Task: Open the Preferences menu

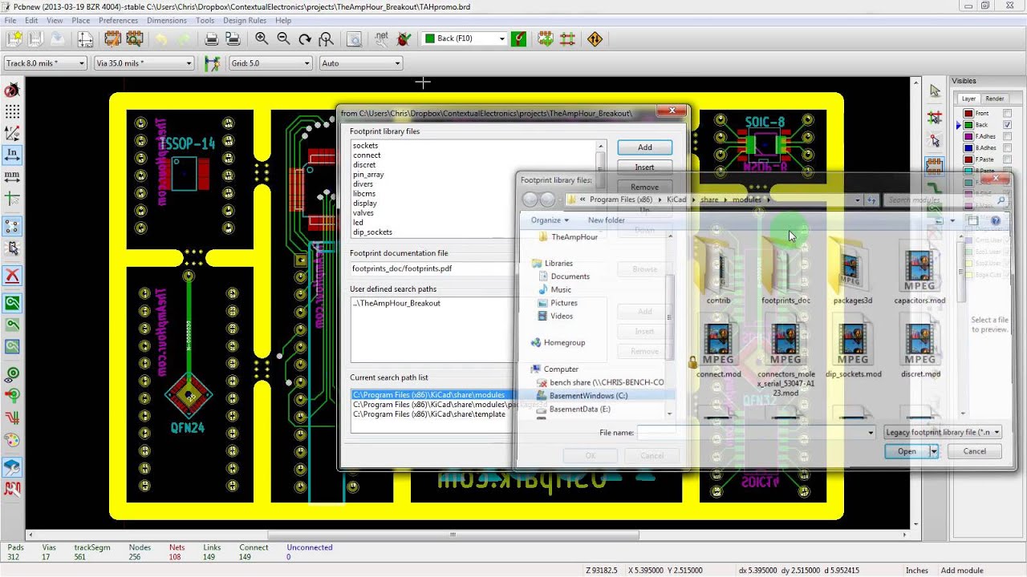Action: click(118, 20)
